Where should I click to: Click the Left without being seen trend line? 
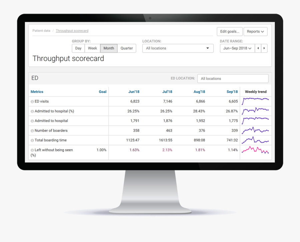tap(256, 150)
